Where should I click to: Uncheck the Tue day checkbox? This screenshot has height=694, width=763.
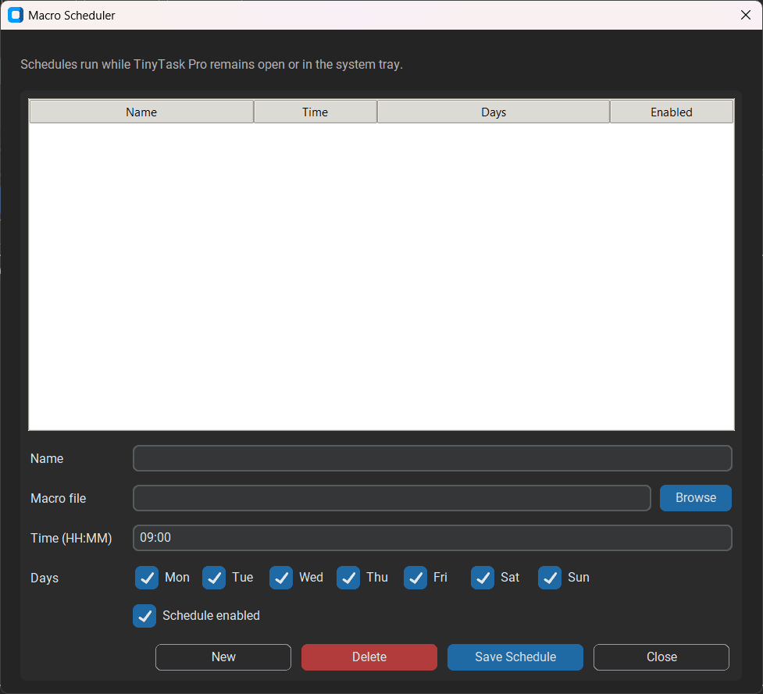214,577
